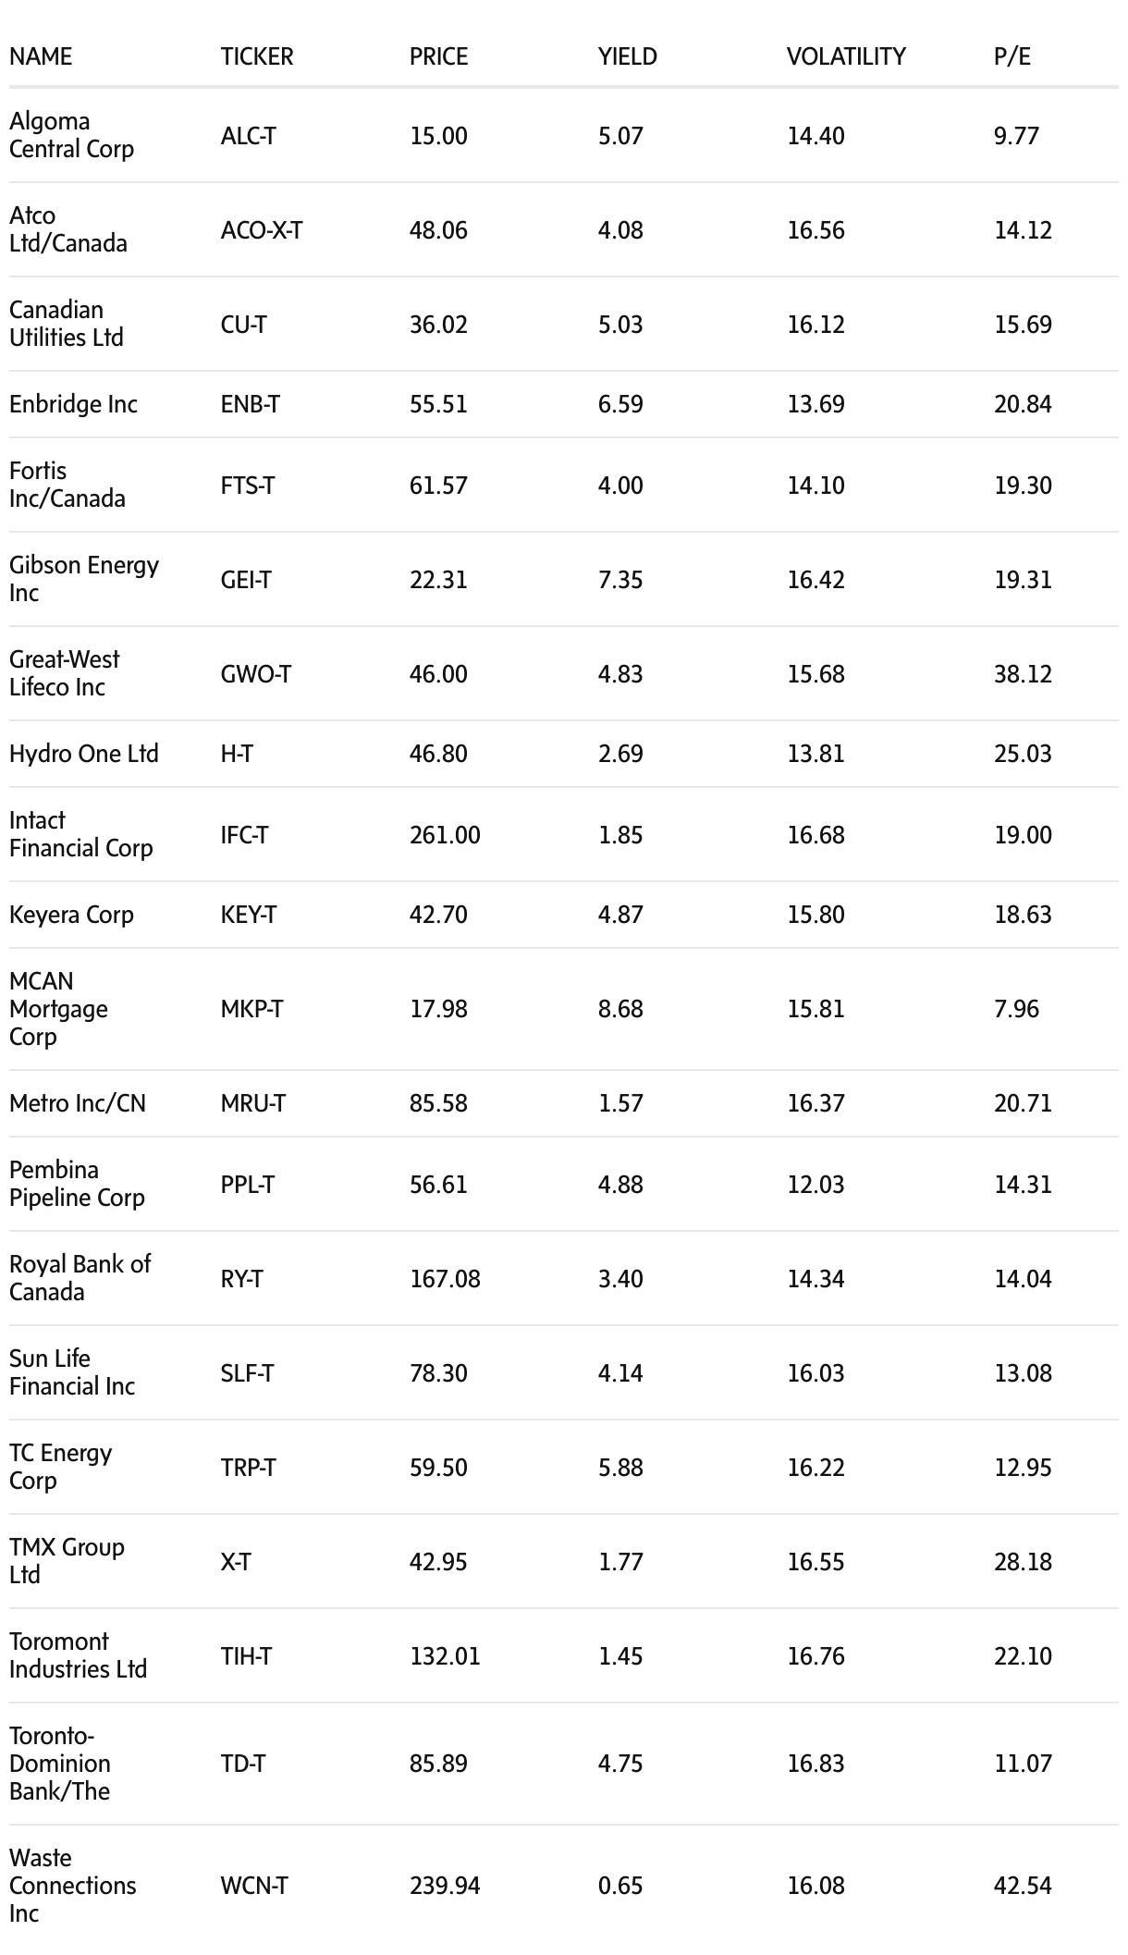Click the P/E column header
The height and width of the screenshot is (1955, 1128).
(1012, 56)
